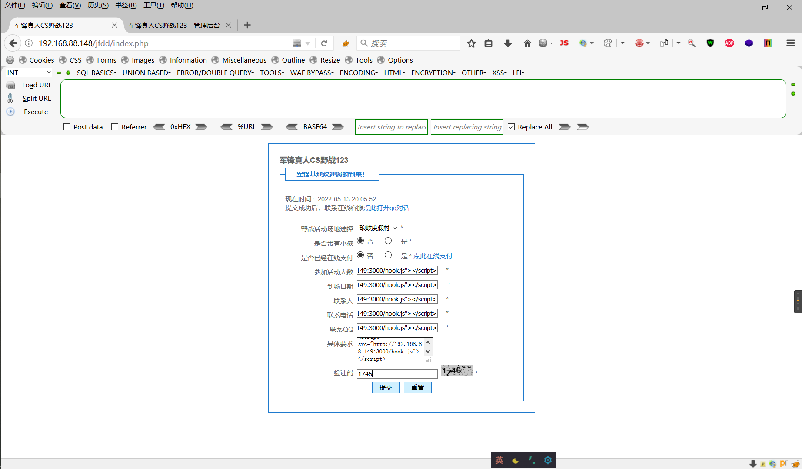Select the 是 radio for 是否带有小孩
This screenshot has width=802, height=469.
pos(388,241)
